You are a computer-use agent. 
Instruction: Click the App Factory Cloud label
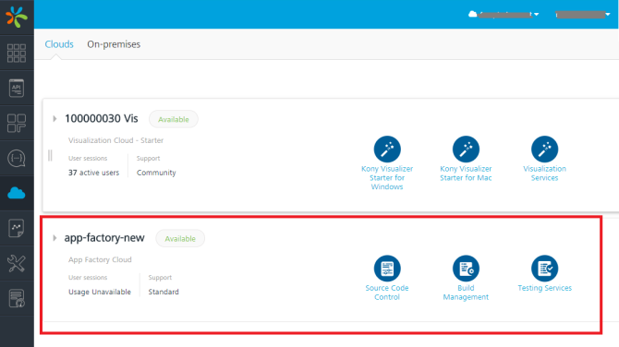100,260
